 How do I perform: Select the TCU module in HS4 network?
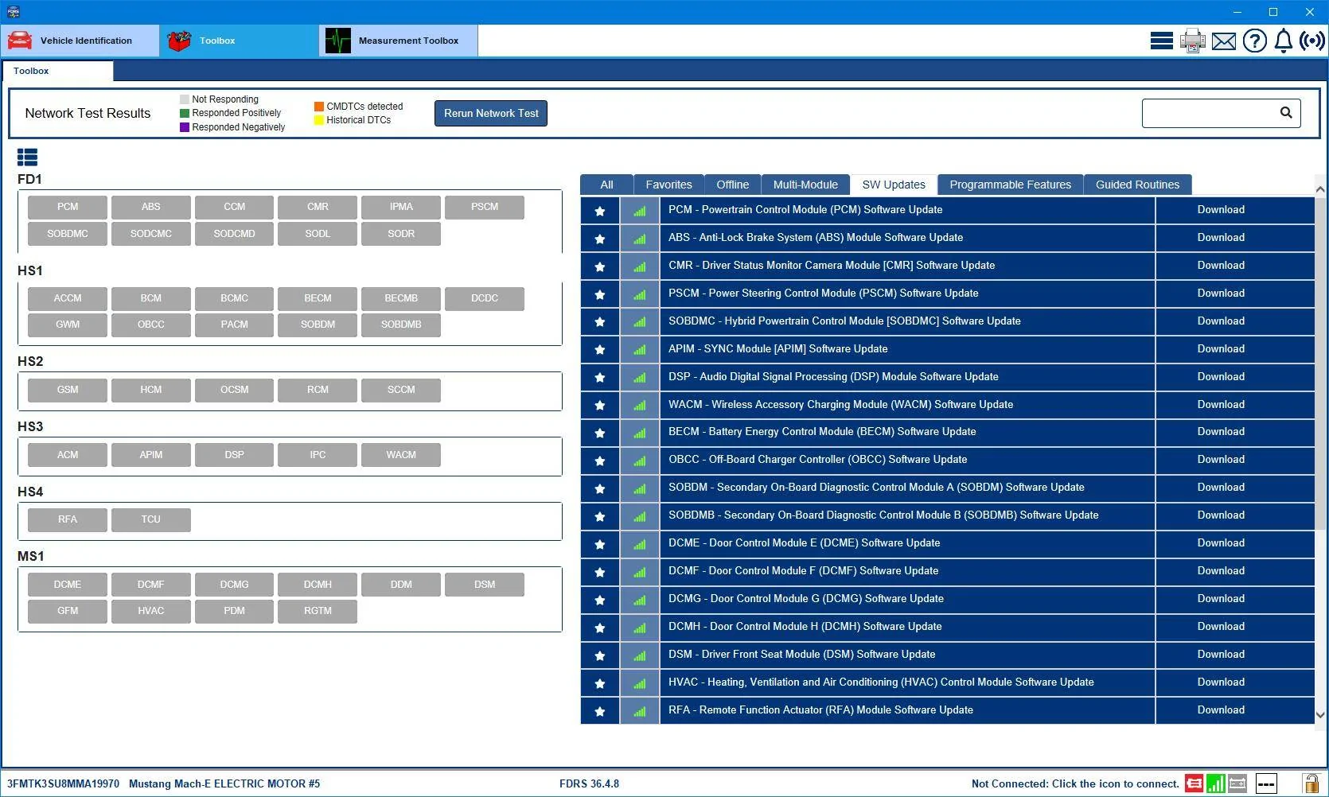click(x=151, y=519)
